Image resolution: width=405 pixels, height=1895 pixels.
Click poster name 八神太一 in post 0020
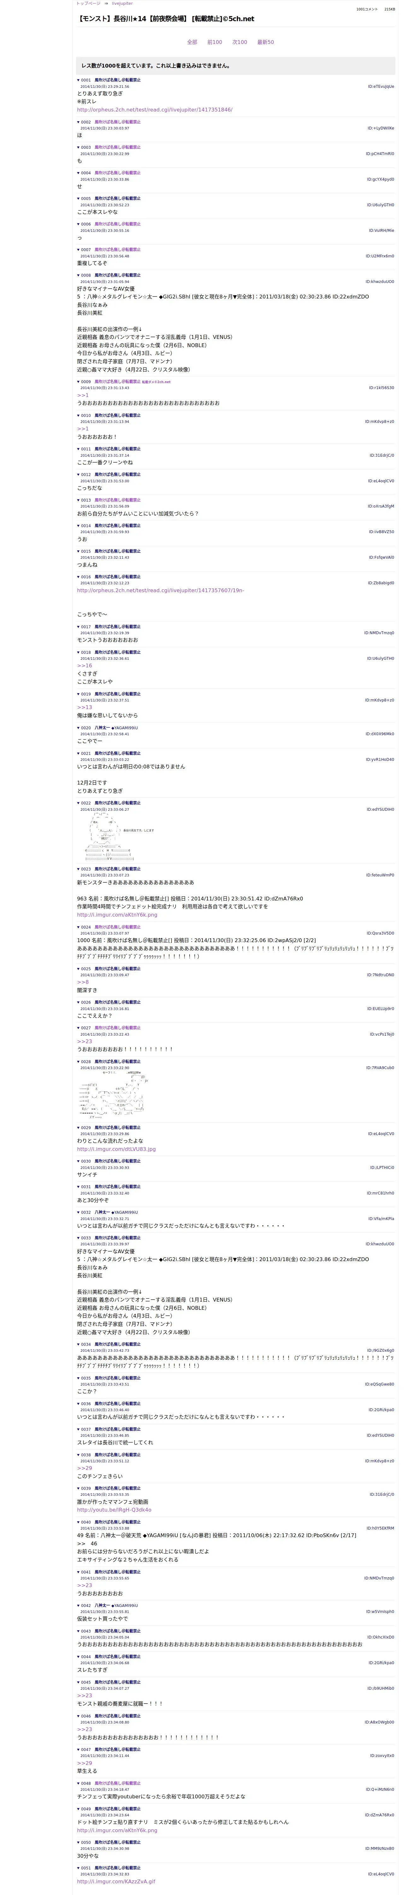coord(102,728)
